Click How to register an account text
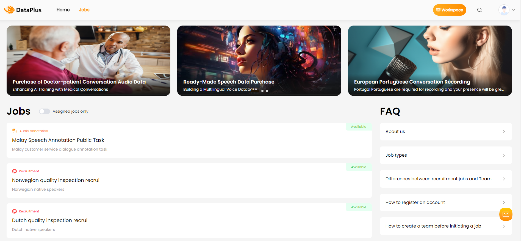The height and width of the screenshot is (241, 521). pos(415,203)
